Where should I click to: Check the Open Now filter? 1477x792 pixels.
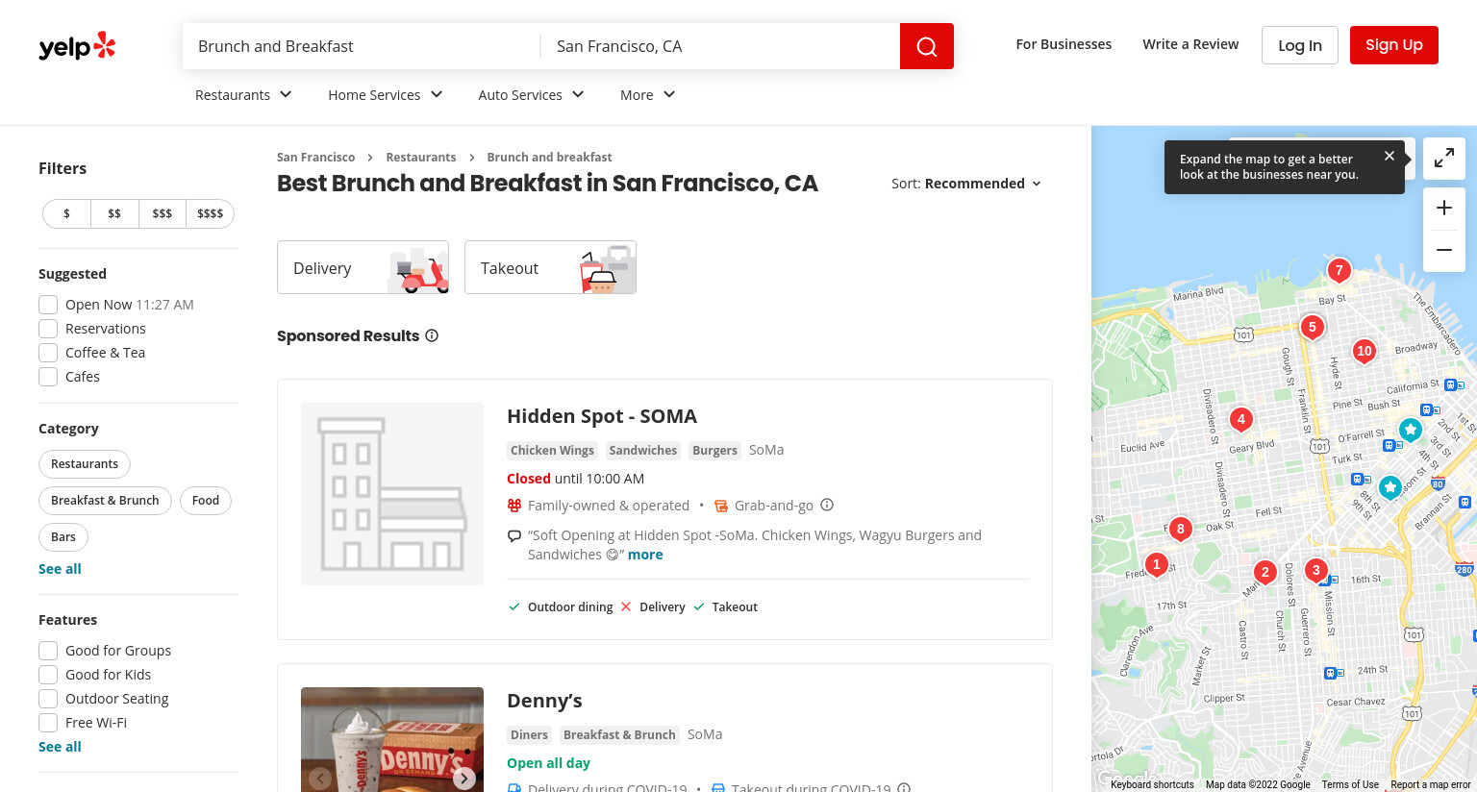[x=48, y=305]
